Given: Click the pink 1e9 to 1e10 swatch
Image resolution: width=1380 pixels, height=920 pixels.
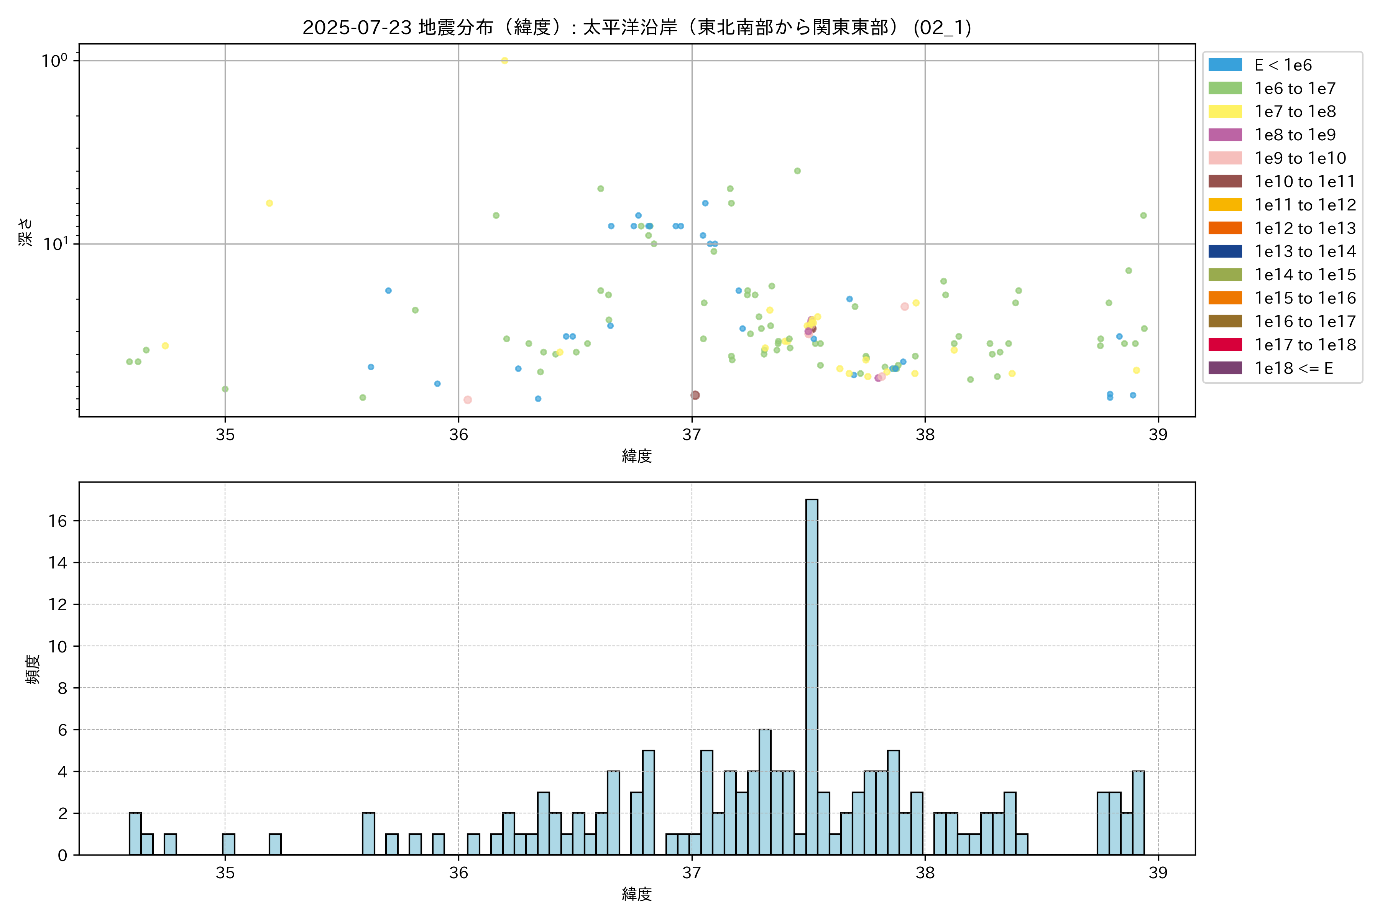Looking at the screenshot, I should tap(1224, 158).
